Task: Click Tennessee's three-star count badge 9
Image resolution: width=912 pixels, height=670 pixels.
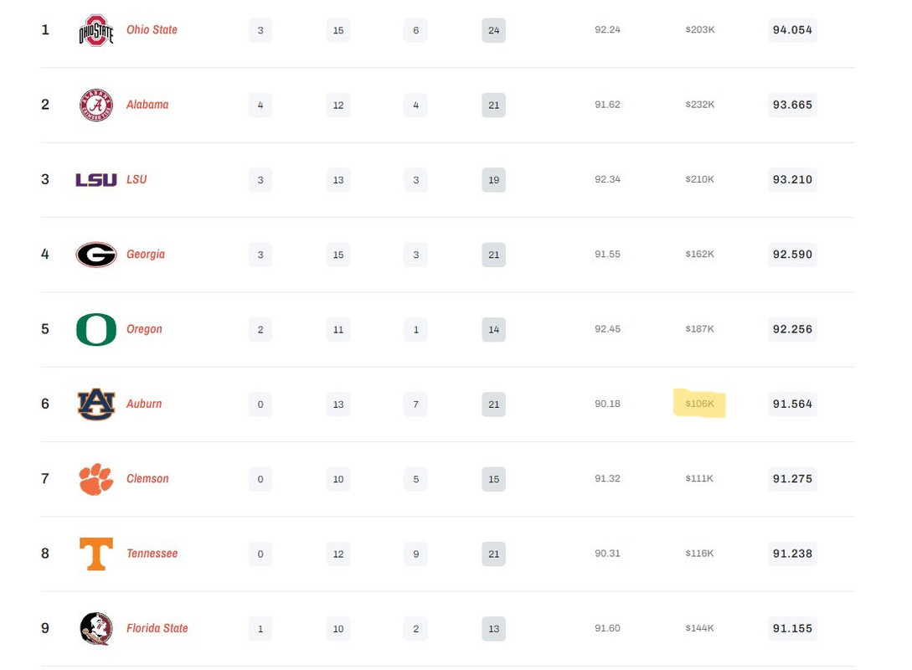Action: (415, 554)
